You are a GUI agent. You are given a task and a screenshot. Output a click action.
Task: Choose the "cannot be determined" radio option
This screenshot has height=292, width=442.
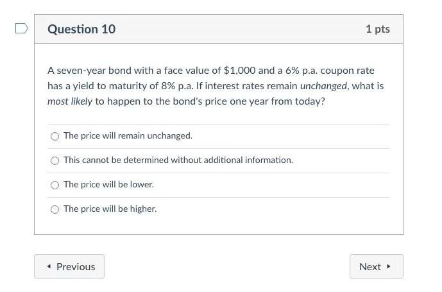point(55,160)
